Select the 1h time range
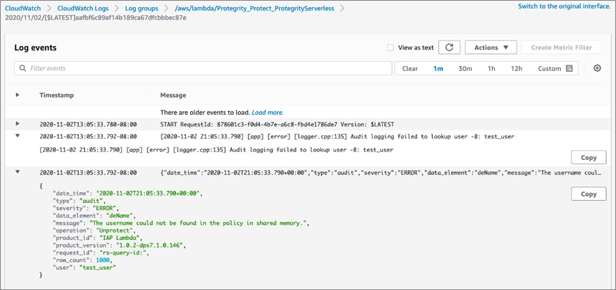The image size is (616, 290). pos(491,68)
